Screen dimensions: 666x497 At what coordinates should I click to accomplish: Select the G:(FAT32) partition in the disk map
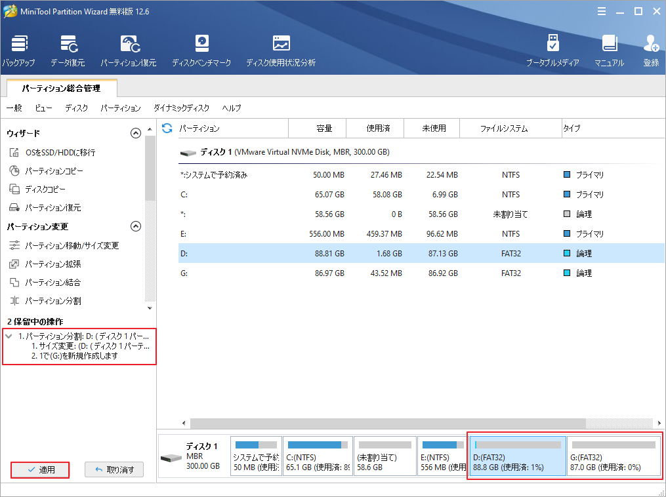[x=612, y=455]
